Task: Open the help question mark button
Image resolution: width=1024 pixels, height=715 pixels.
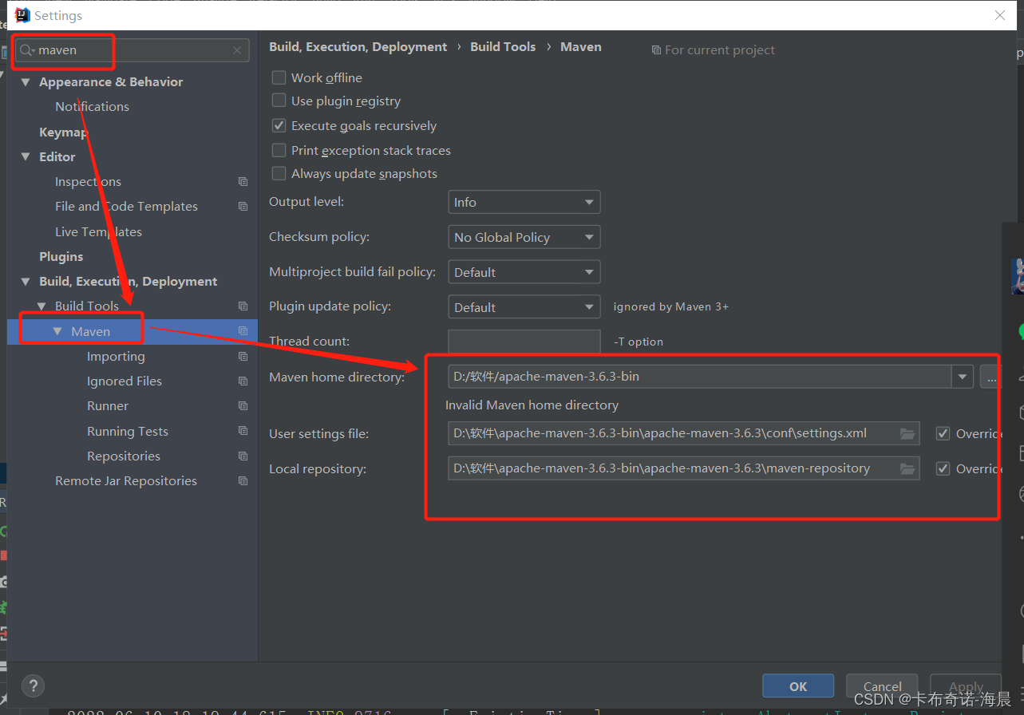Action: 33,685
